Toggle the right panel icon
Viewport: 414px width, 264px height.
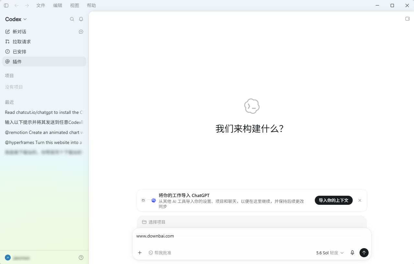pos(408,19)
